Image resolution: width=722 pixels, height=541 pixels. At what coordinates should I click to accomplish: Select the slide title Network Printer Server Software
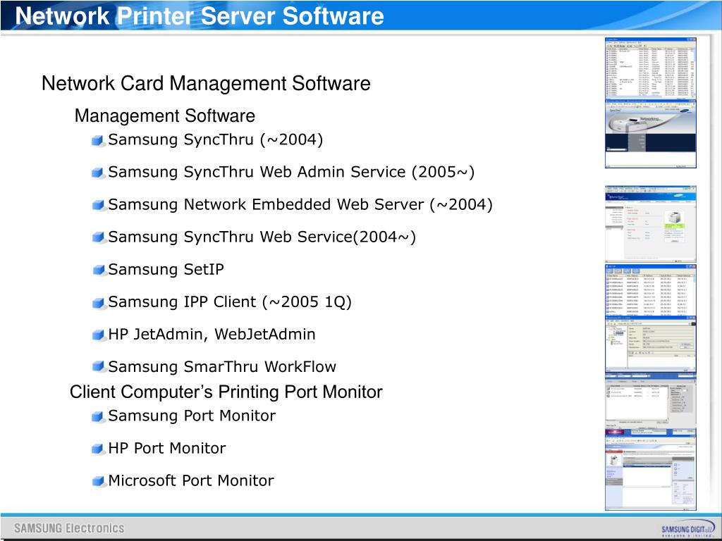click(200, 15)
